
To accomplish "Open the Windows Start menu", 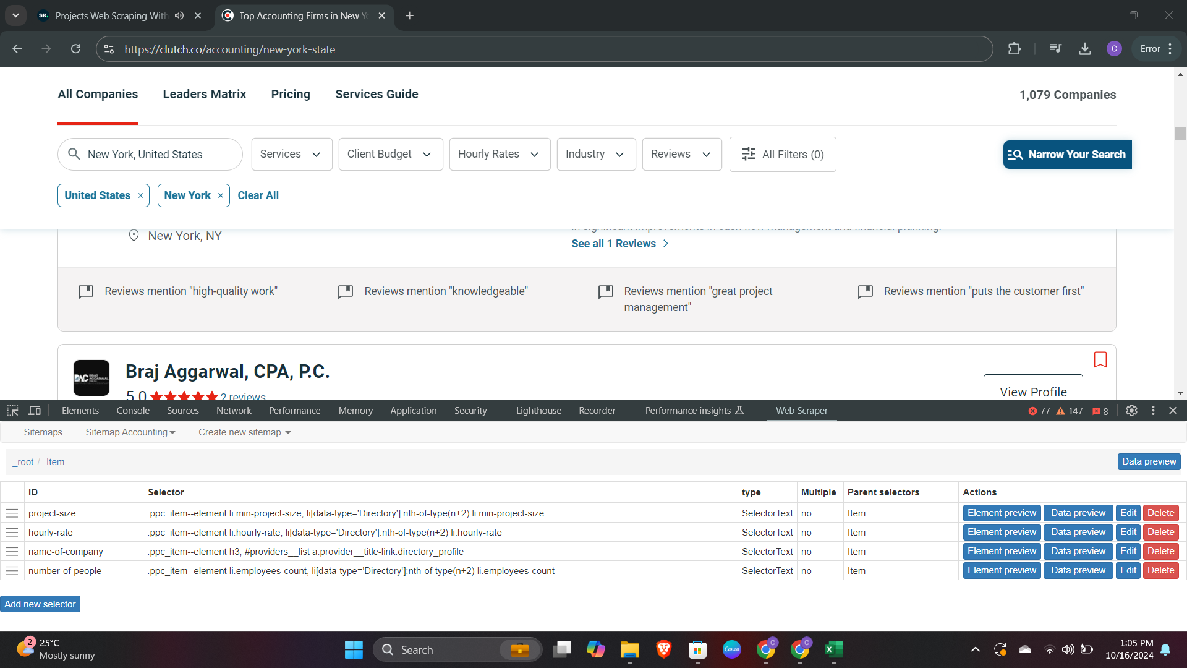I will [354, 649].
